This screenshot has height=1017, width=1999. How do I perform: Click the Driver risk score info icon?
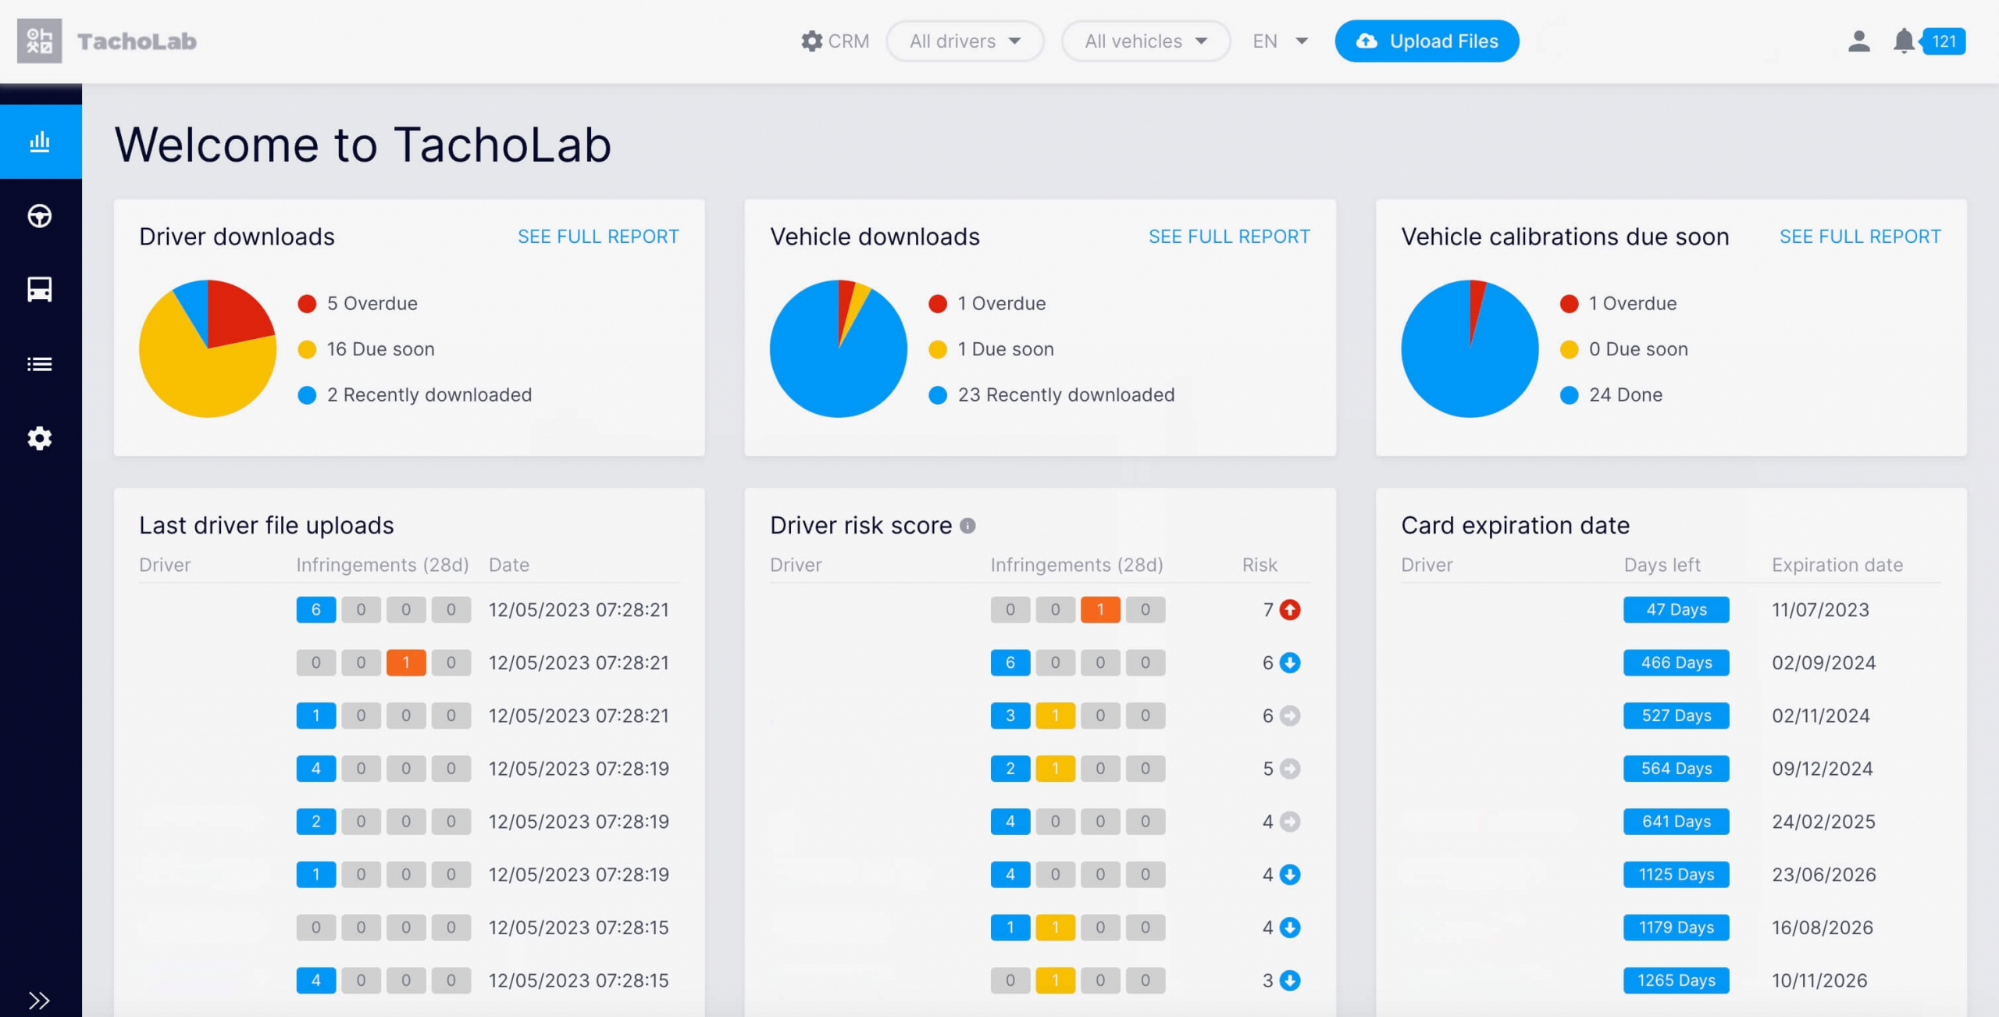point(967,526)
